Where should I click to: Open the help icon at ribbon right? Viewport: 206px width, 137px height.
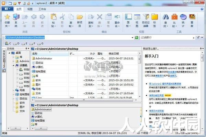[202, 9]
